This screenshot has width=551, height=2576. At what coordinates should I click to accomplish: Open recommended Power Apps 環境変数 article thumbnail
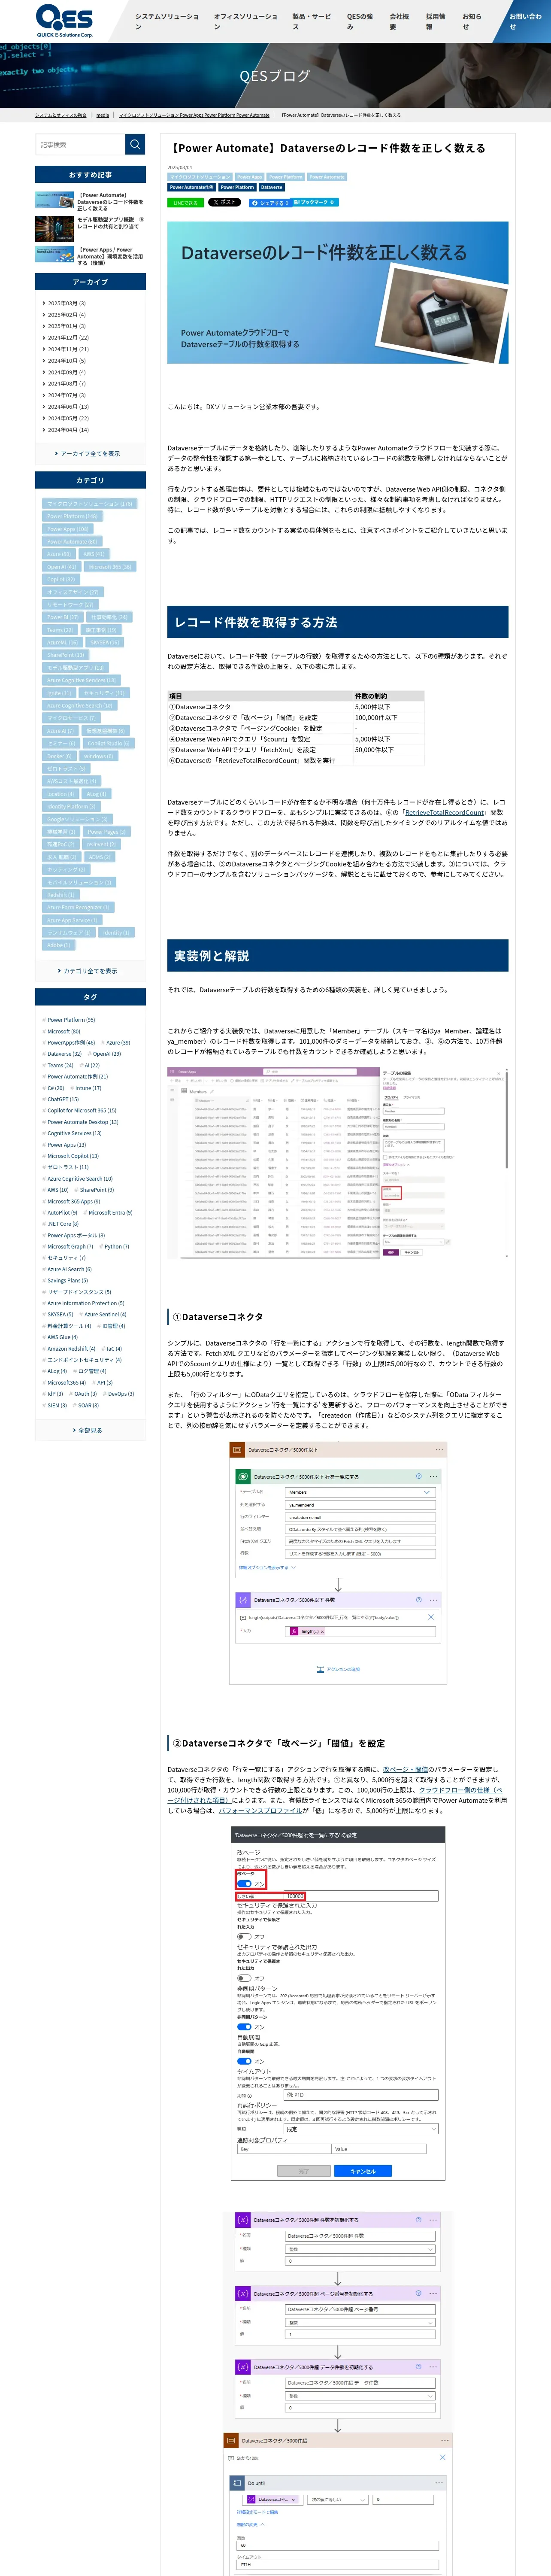point(54,254)
